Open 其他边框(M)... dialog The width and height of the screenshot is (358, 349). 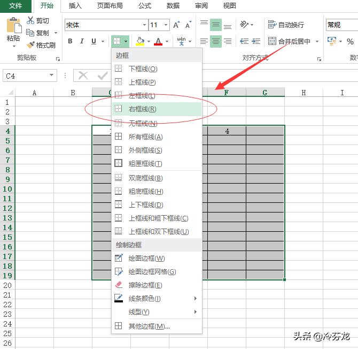pyautogui.click(x=157, y=326)
